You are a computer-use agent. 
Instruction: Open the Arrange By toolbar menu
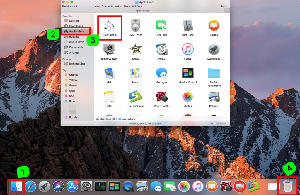[108, 6]
